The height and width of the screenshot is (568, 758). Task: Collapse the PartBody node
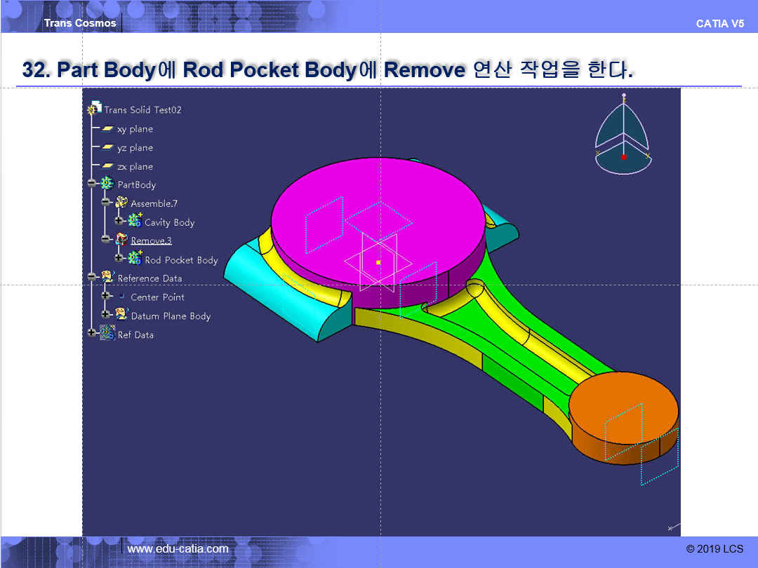(92, 184)
